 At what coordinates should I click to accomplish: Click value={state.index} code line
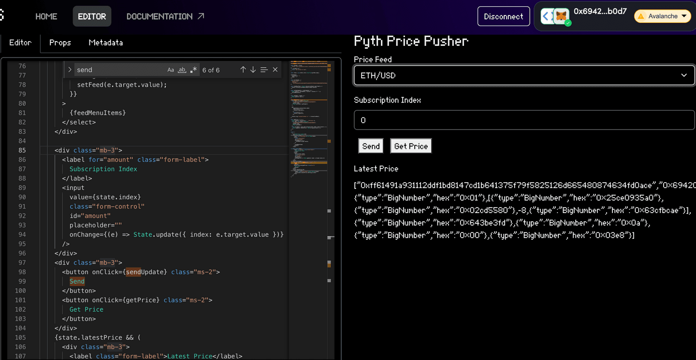(105, 197)
